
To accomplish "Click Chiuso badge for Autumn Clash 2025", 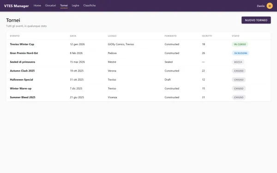I will tap(239, 71).
